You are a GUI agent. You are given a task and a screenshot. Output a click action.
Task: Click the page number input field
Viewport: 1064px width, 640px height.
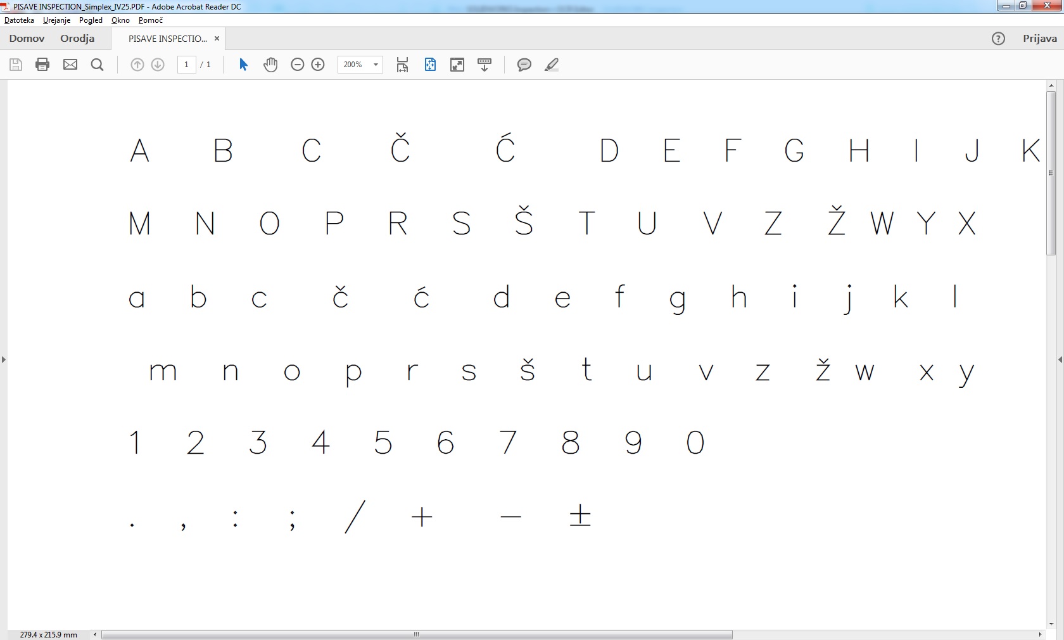186,65
